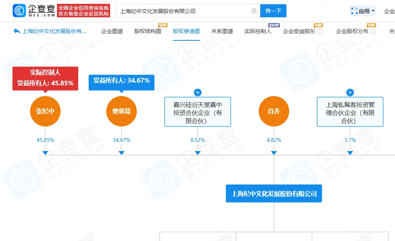Clear the search box with the X icon
The height and width of the screenshot is (241, 395).
(254, 11)
